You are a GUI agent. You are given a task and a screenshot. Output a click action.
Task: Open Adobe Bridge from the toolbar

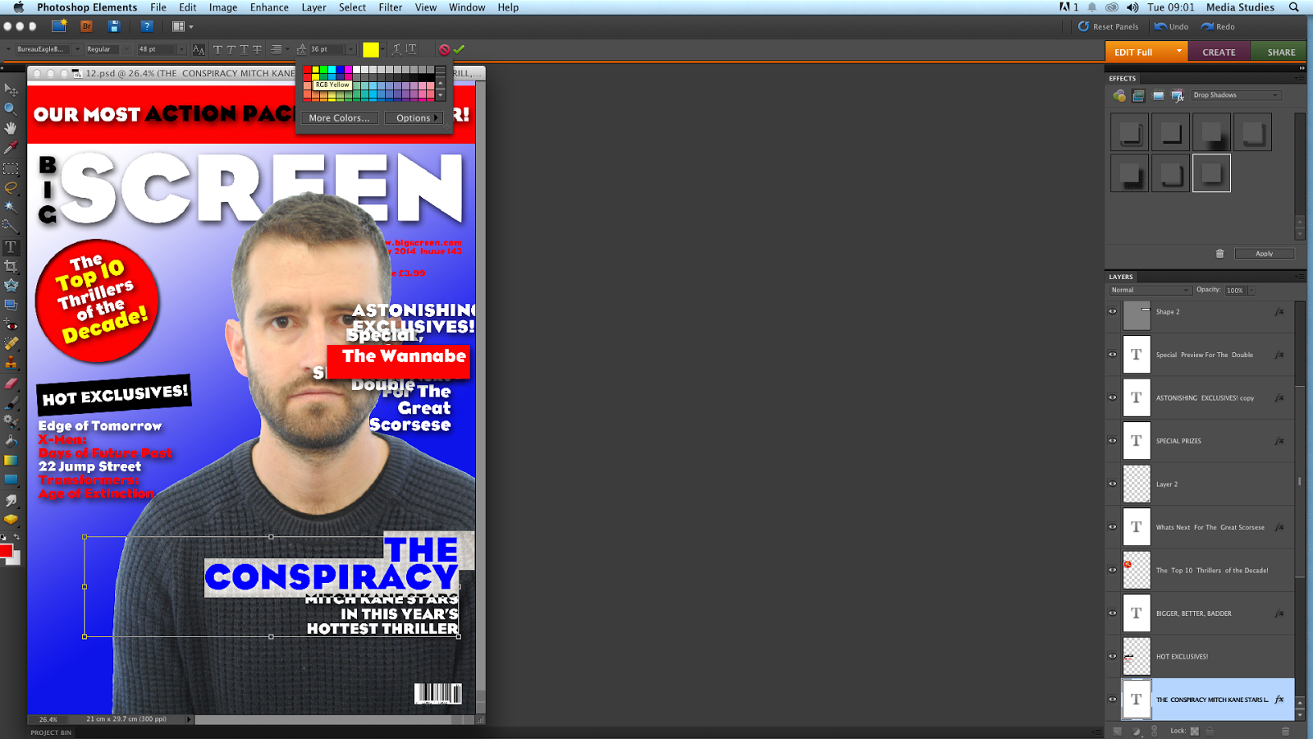(x=86, y=26)
